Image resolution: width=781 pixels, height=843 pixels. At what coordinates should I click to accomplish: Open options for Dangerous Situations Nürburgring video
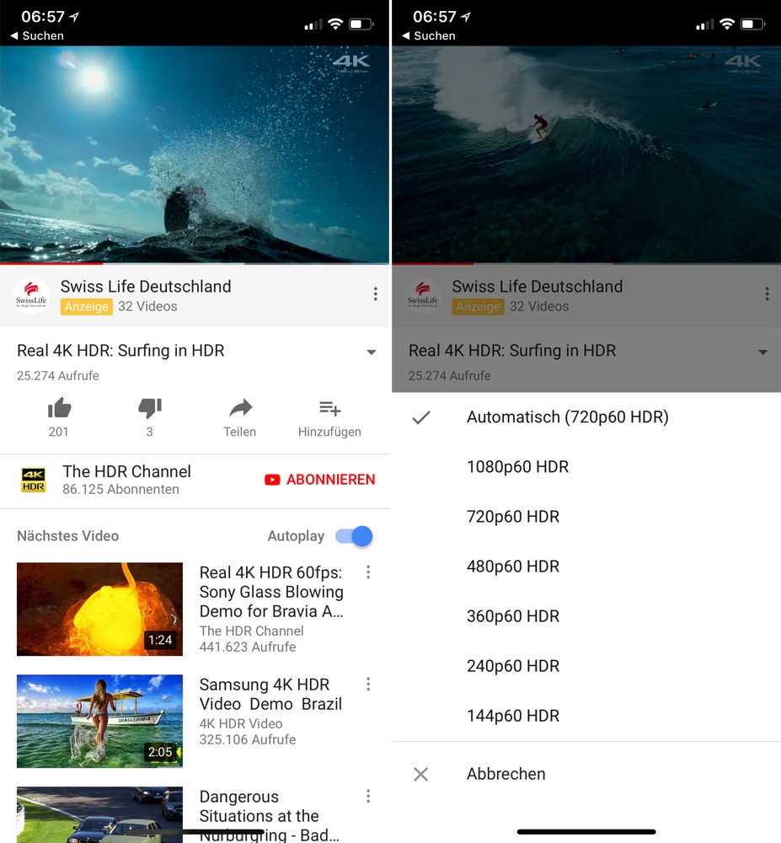click(368, 797)
